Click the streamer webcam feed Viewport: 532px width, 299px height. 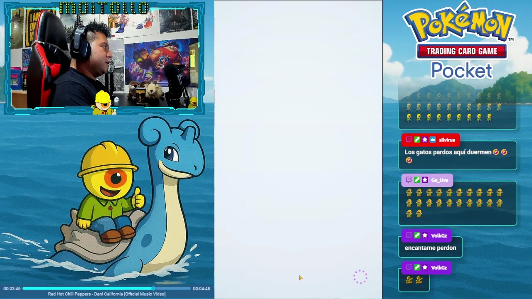point(105,58)
